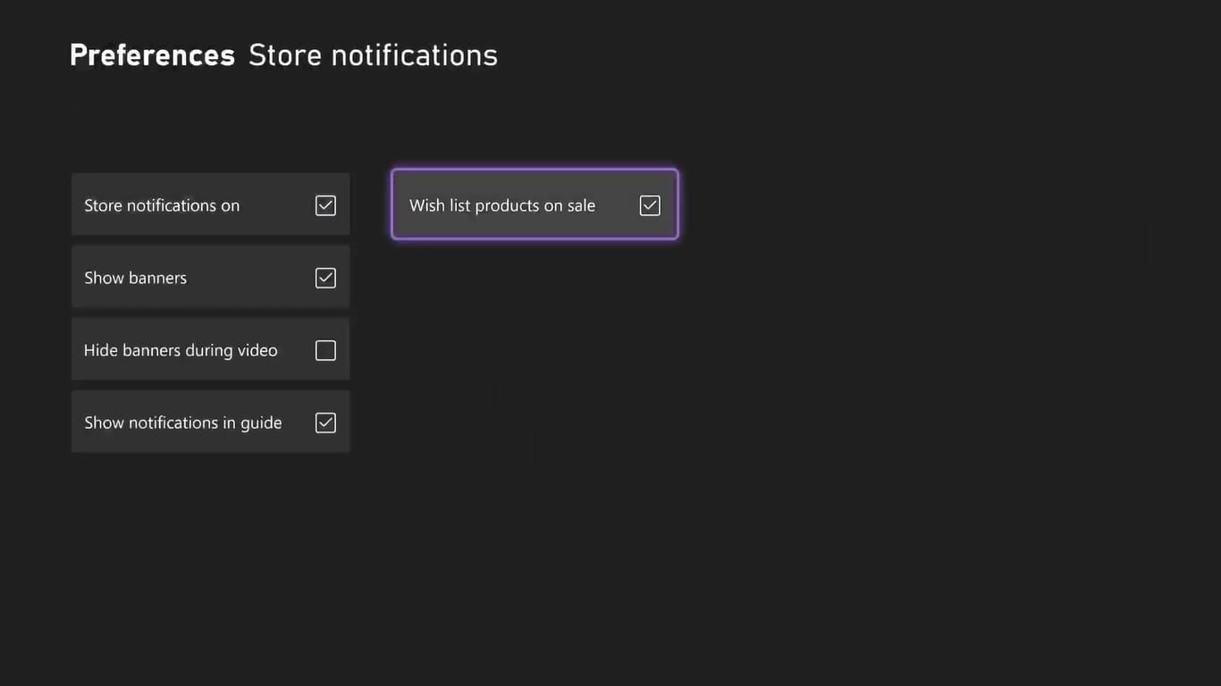Click the "Show banners" label text
The width and height of the screenshot is (1221, 686).
(135, 278)
